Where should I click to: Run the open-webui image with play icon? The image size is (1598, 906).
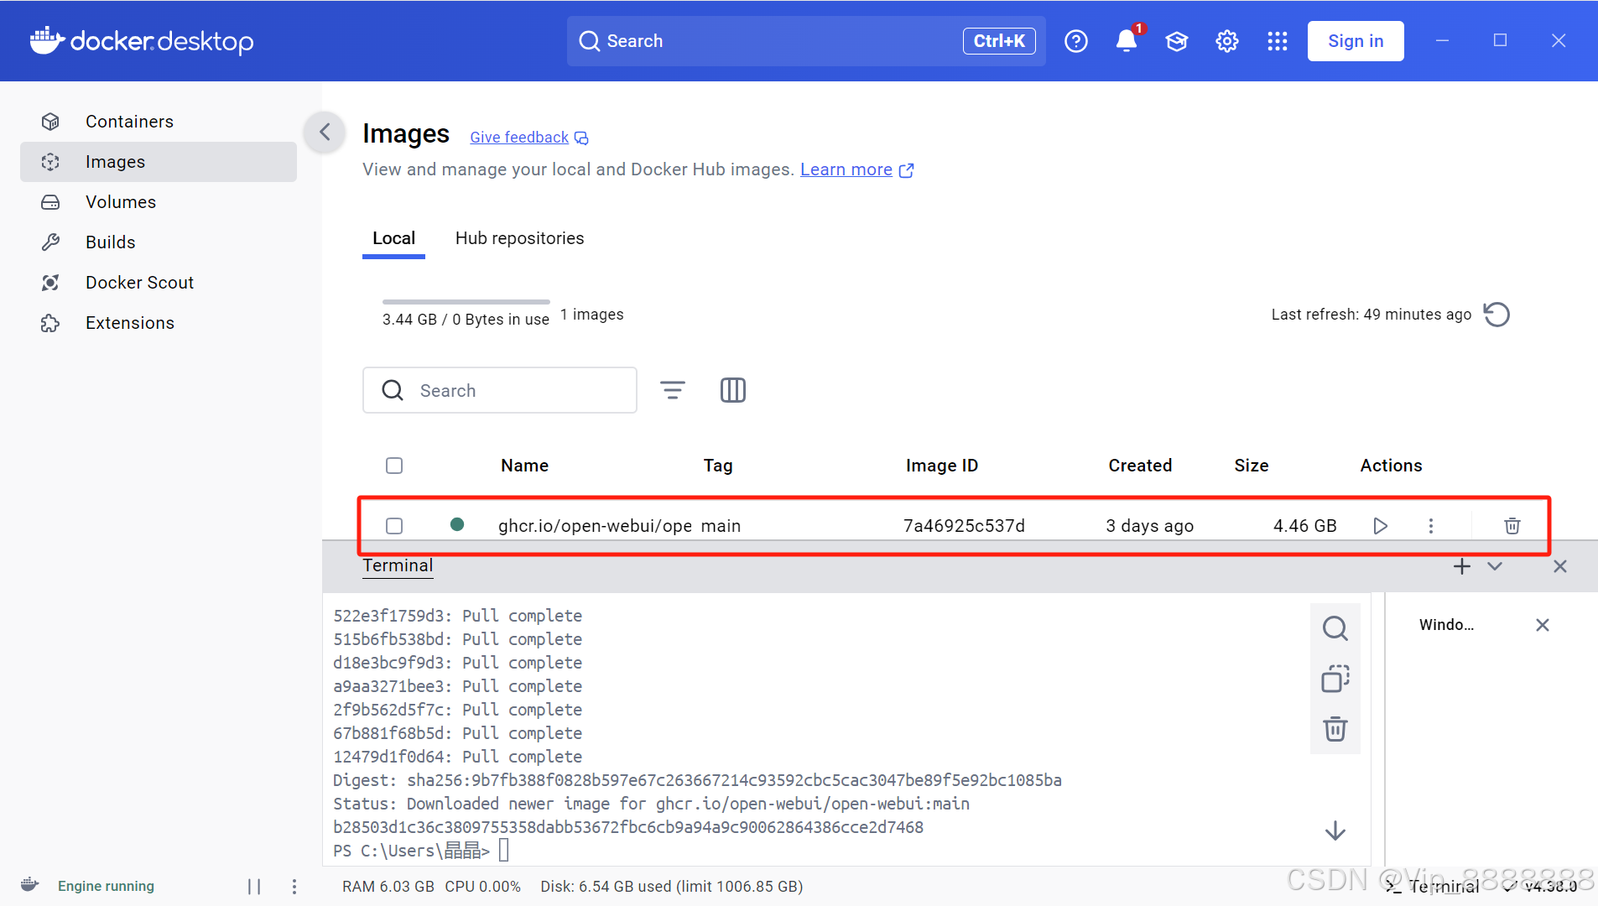pos(1380,526)
